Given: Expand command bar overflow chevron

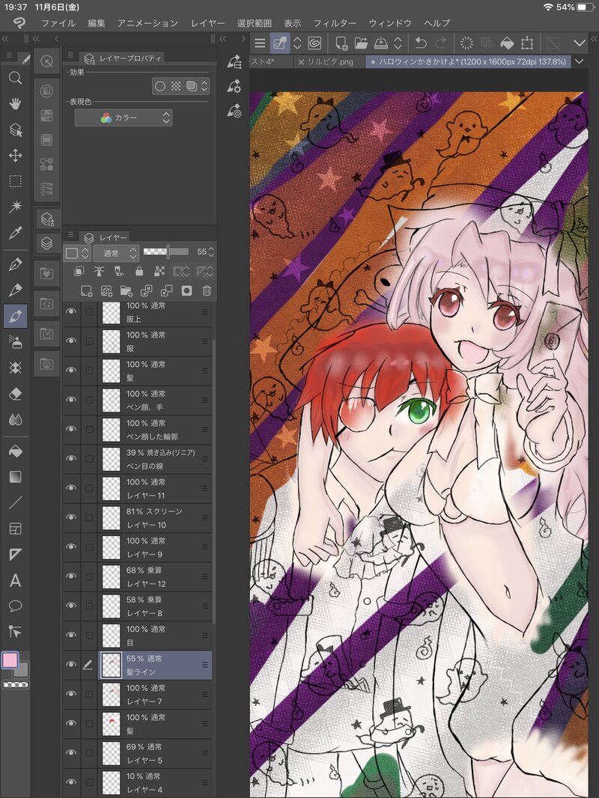Looking at the screenshot, I should (x=579, y=43).
